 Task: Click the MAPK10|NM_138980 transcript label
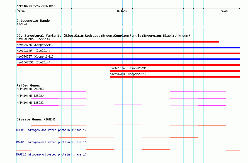pos(30,96)
